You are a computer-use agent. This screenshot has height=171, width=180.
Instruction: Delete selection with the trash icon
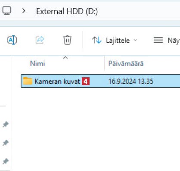pyautogui.click(x=67, y=40)
